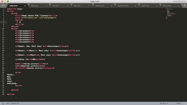Click the h6 Заголовок line
187x105 pixels.
coord(25,42)
